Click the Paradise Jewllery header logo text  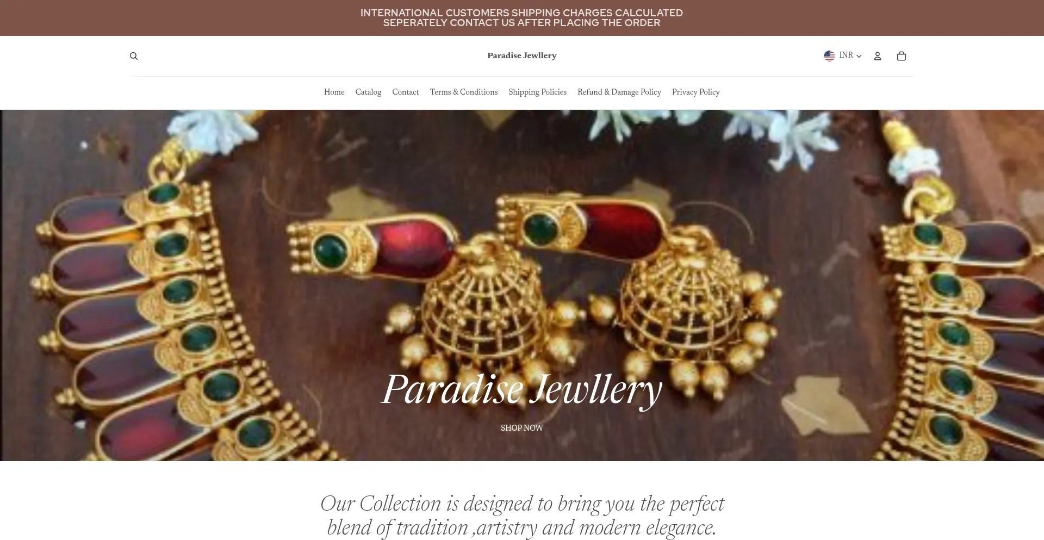click(x=521, y=55)
